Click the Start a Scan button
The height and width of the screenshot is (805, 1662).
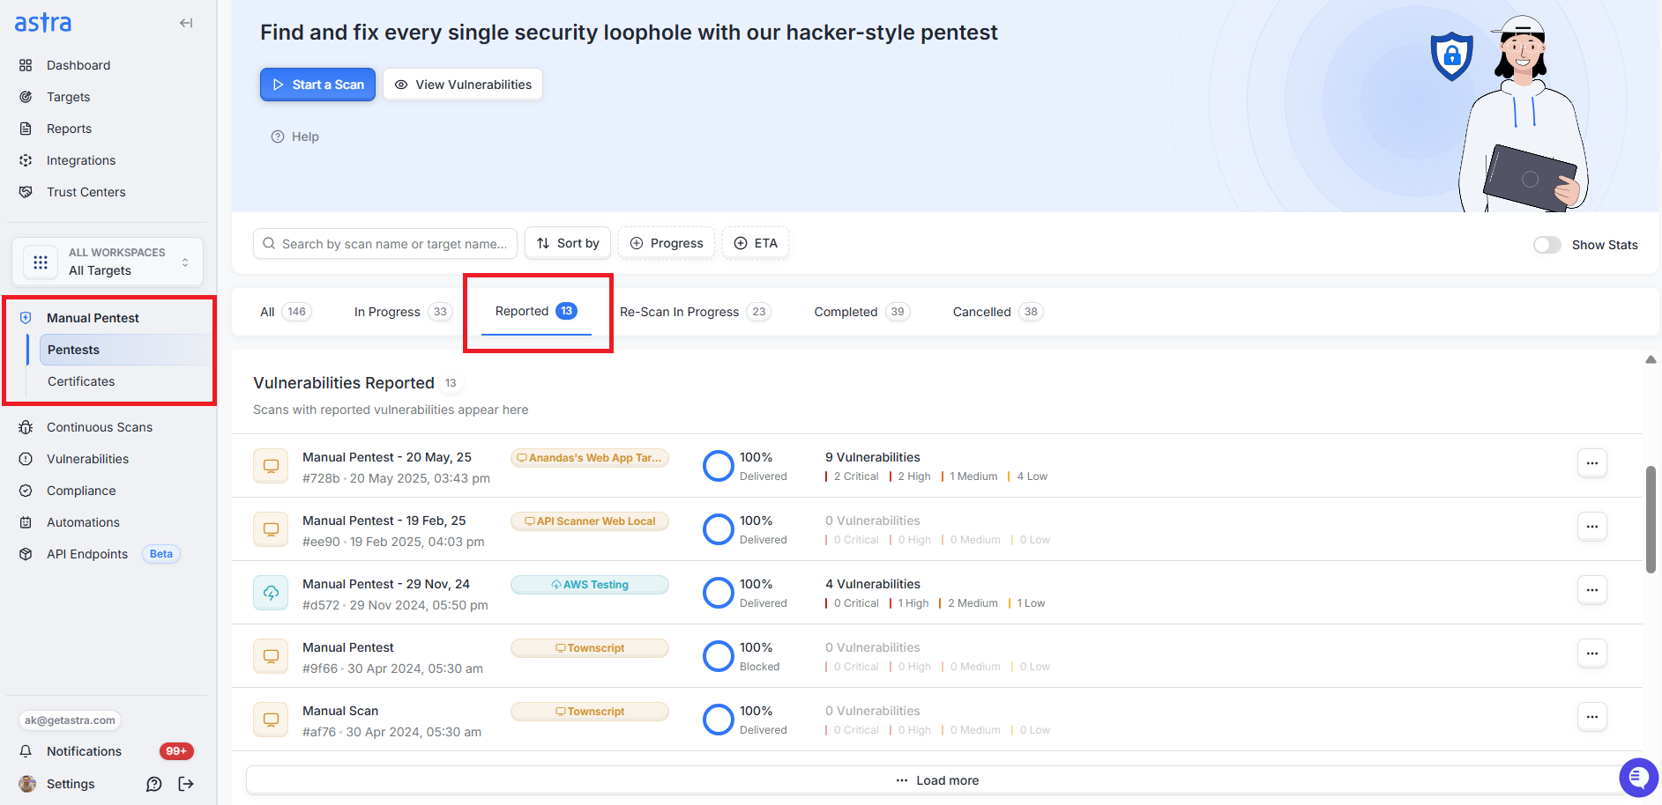(x=317, y=85)
